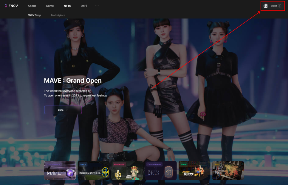Click the Game tag on Golden Bros card
The height and width of the screenshot is (185, 288).
[x=184, y=164]
